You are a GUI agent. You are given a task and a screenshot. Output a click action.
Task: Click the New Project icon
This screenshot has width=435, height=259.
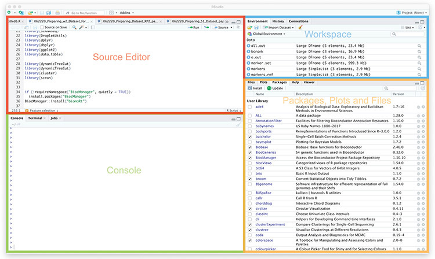pyautogui.click(x=21, y=13)
